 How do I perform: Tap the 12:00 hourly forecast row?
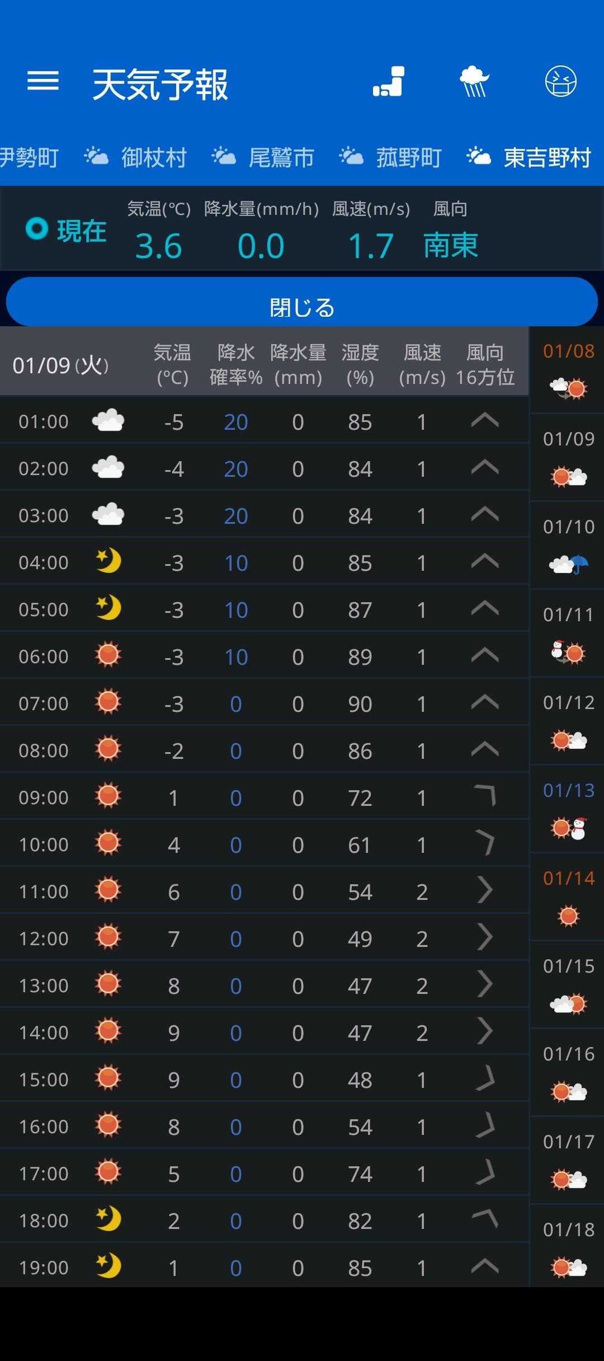coord(264,938)
